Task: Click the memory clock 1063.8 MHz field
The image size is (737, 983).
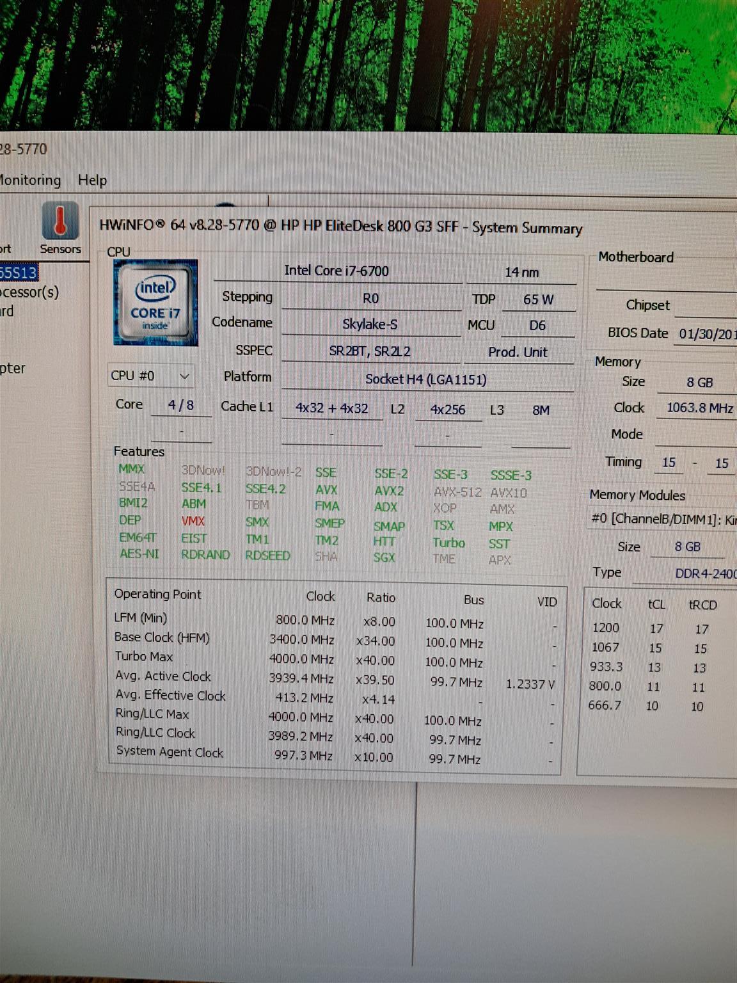Action: pos(699,408)
